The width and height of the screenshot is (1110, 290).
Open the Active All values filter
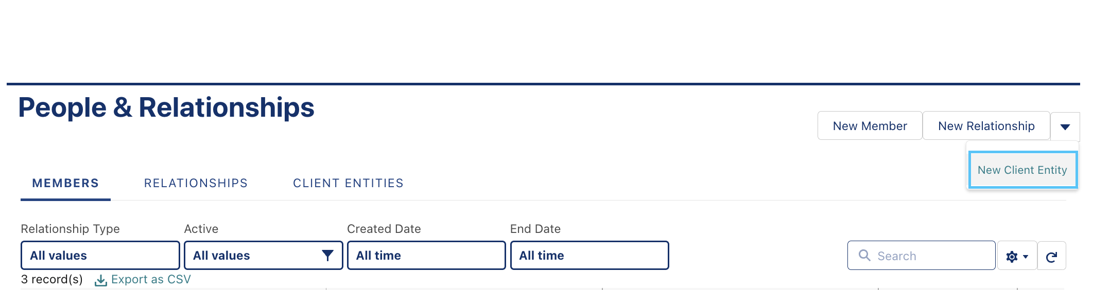[x=264, y=256]
